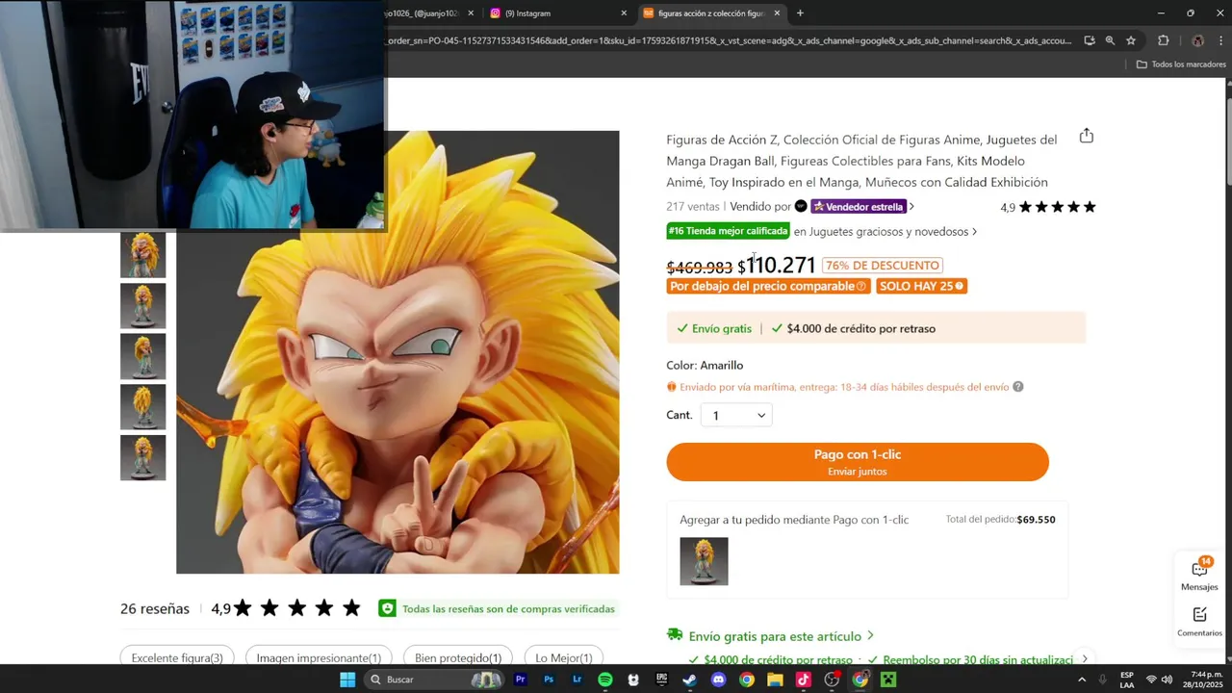Open Windows Start menu
The width and height of the screenshot is (1232, 693).
point(347,680)
